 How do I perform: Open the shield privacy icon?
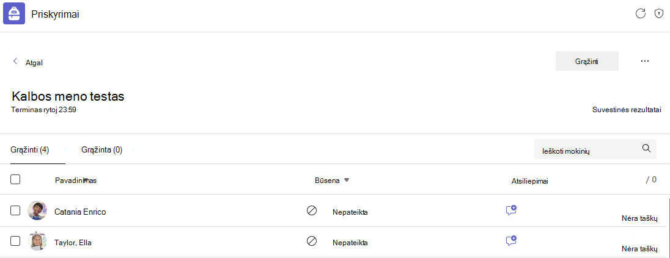tap(659, 13)
